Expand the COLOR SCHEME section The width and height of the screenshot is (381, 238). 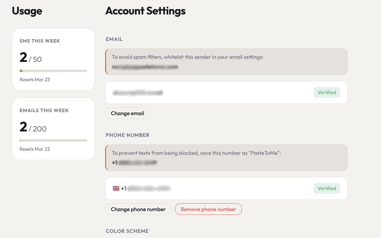point(127,231)
